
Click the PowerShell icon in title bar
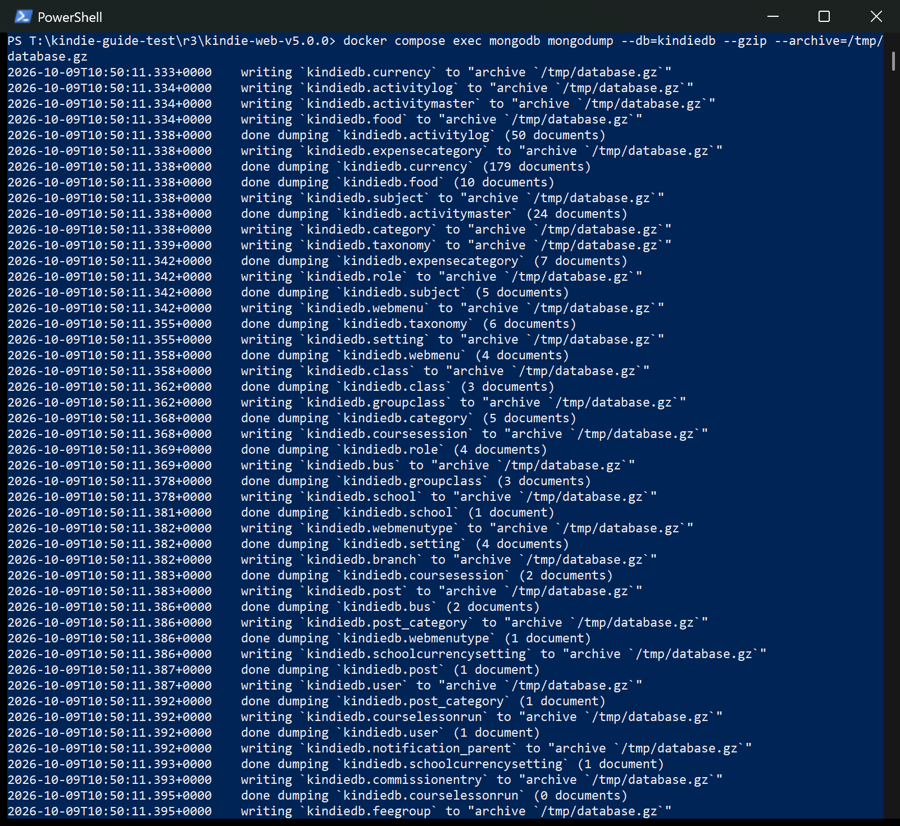23,16
